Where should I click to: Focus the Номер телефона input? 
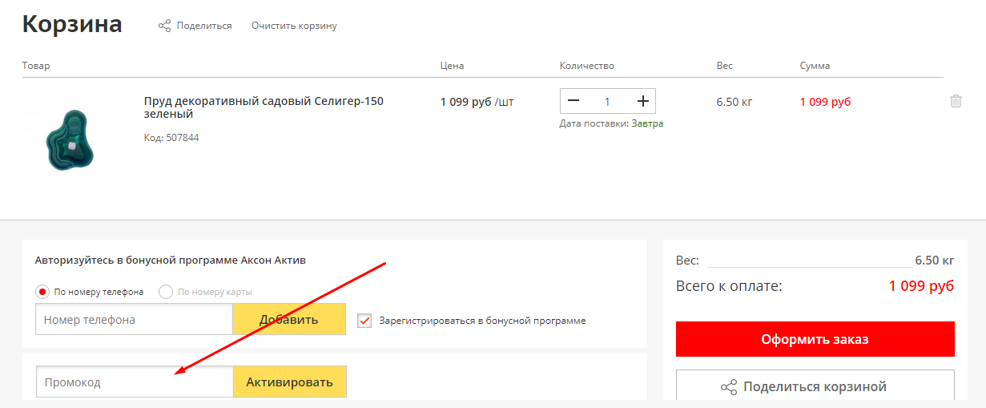135,319
